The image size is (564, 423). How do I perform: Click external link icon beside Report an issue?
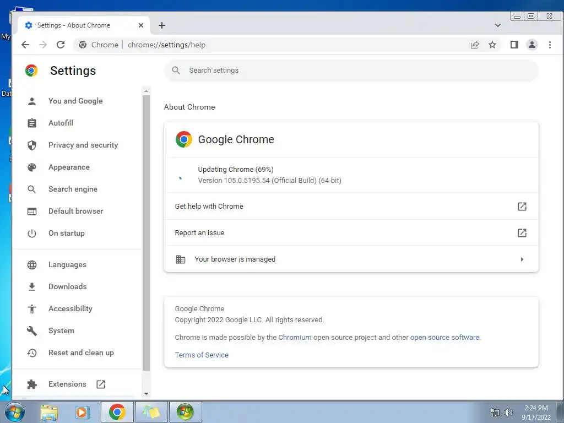(x=522, y=233)
